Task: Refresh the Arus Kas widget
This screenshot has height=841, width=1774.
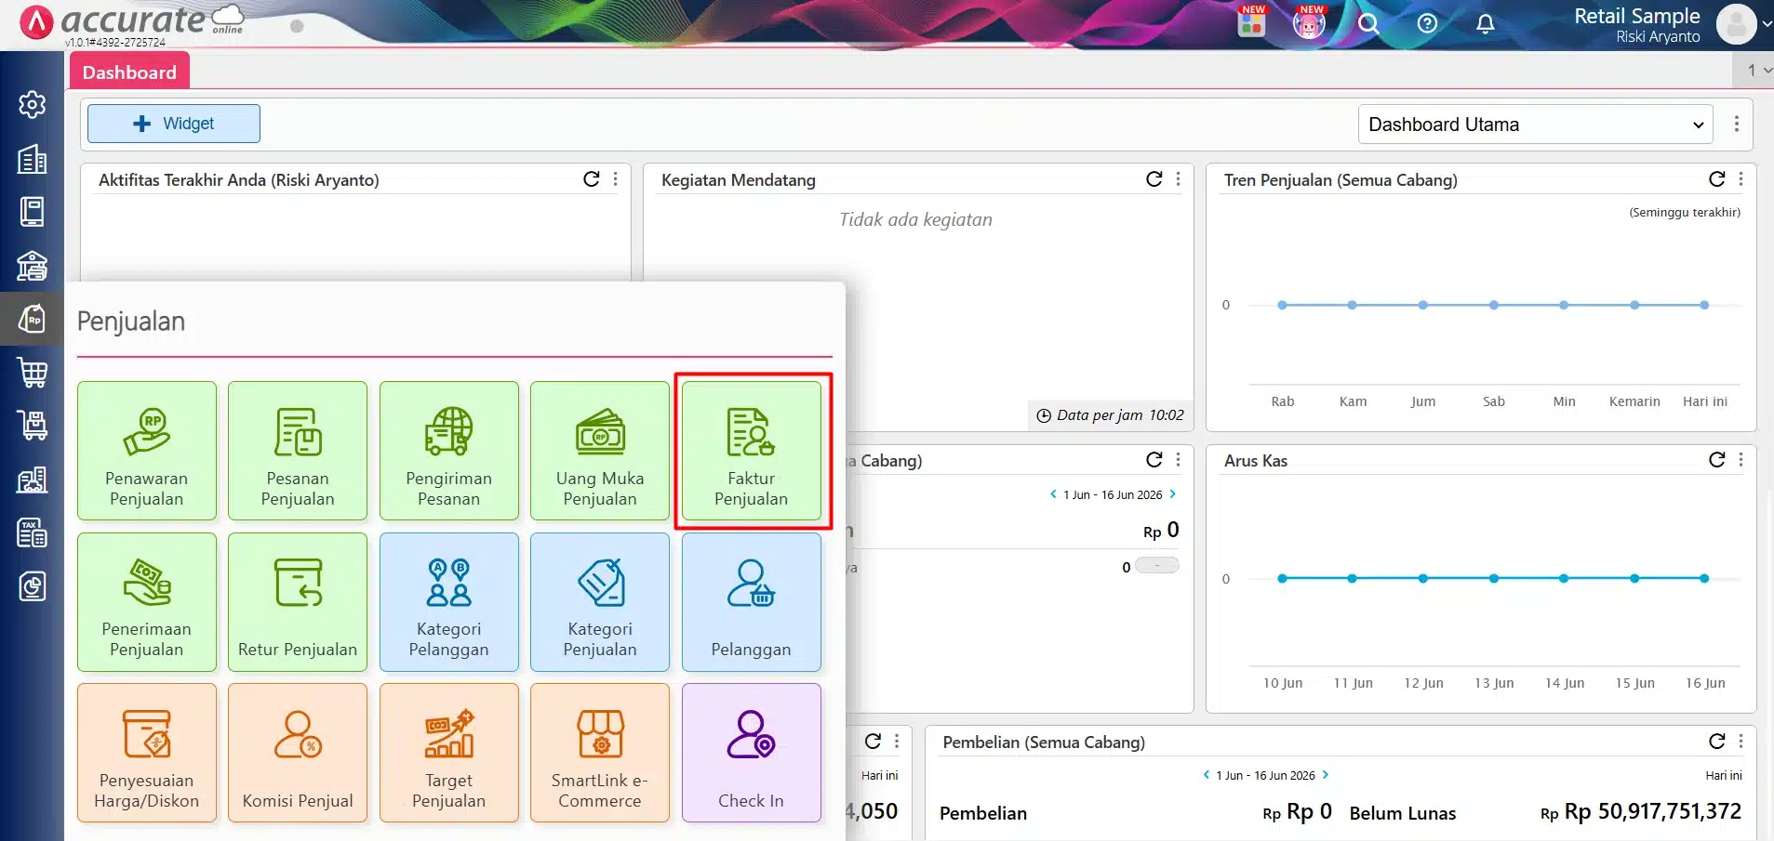Action: coord(1717,460)
